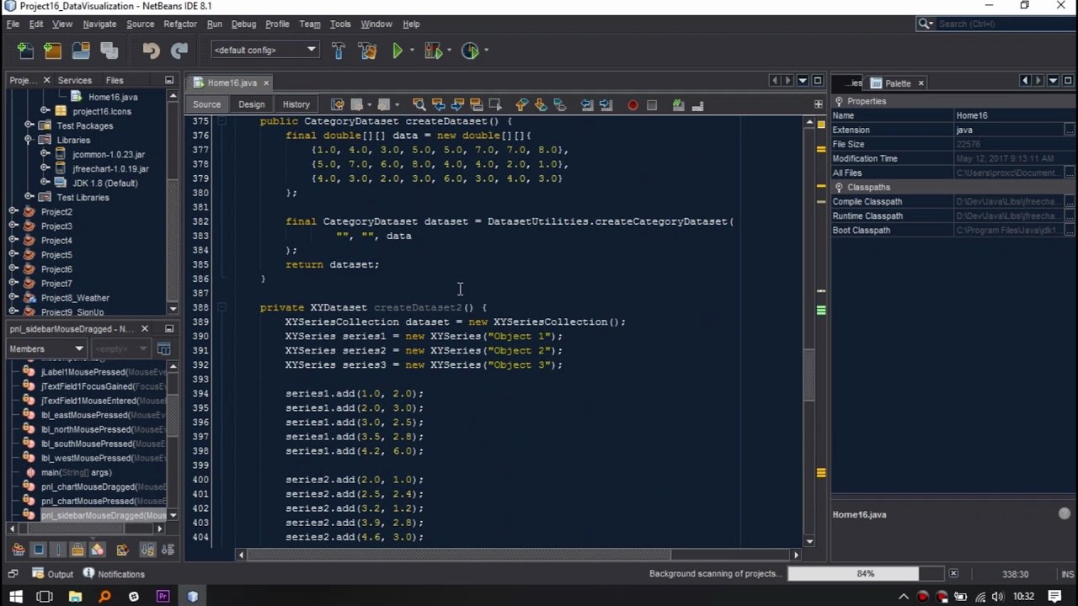1078x606 pixels.
Task: Switch to History view tab
Action: (x=296, y=104)
